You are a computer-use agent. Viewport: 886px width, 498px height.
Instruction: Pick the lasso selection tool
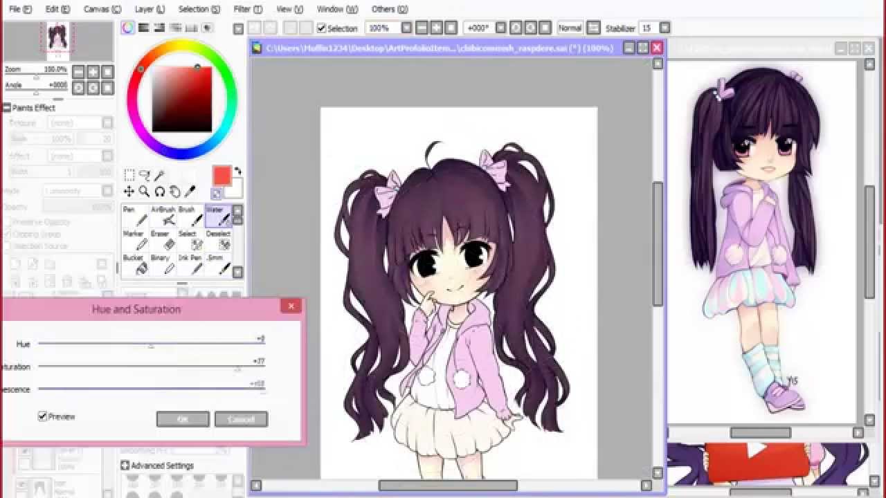coord(144,175)
